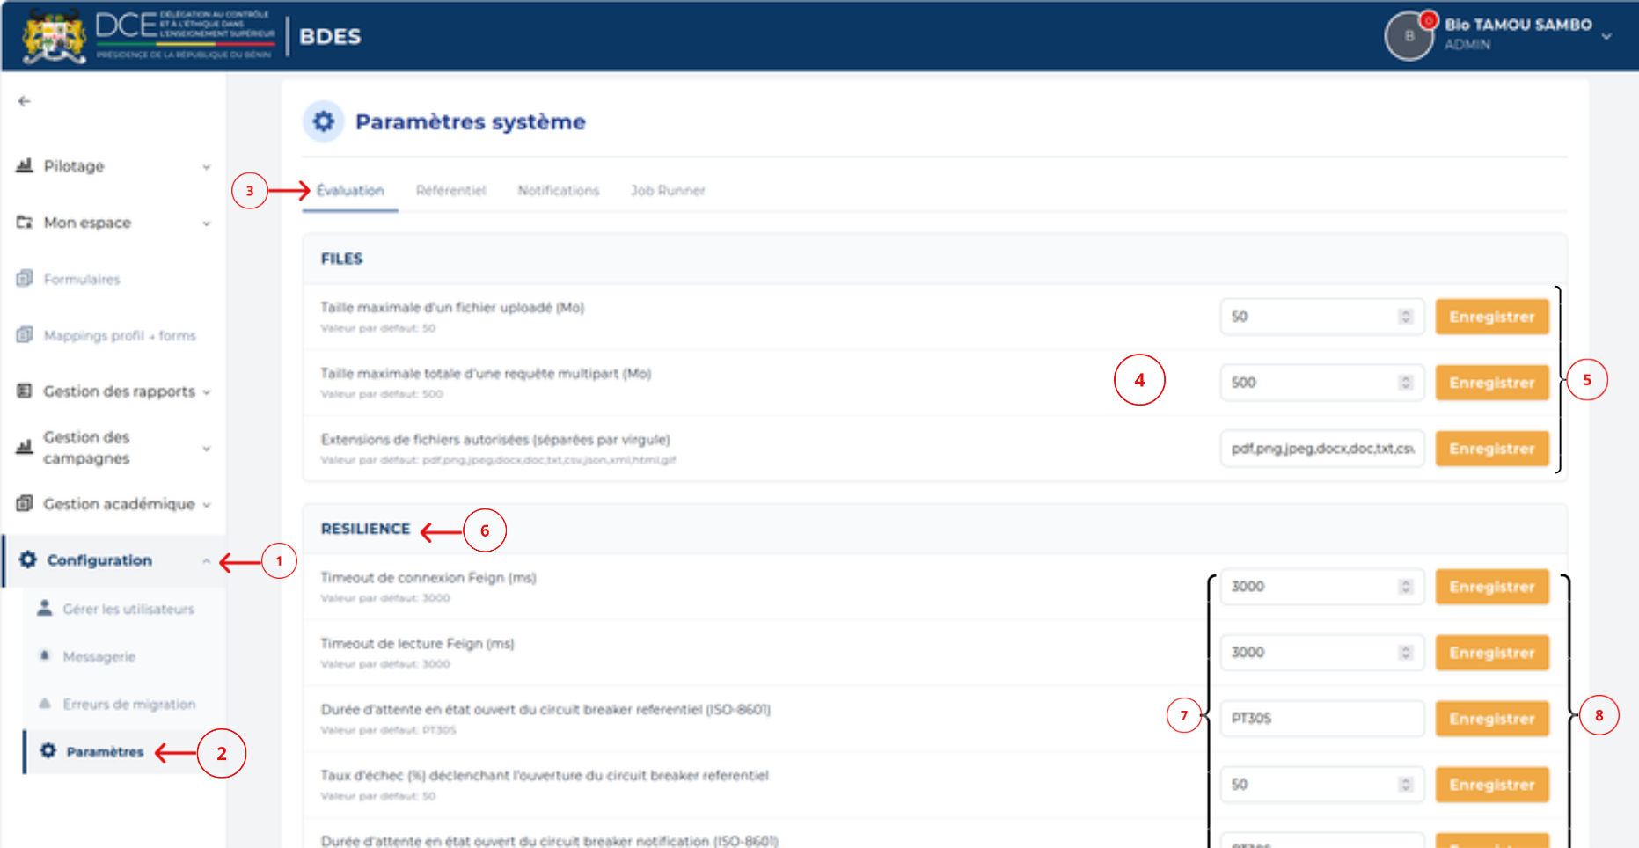The width and height of the screenshot is (1639, 848).
Task: Click the RESILIENCE section heading
Action: [365, 529]
